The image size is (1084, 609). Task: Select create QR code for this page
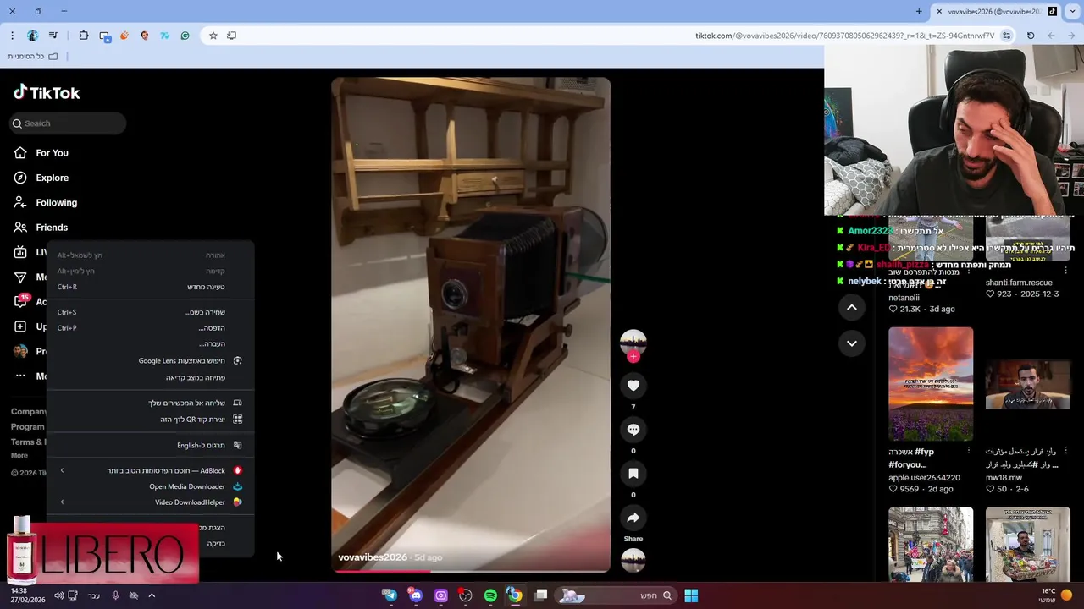(x=150, y=420)
